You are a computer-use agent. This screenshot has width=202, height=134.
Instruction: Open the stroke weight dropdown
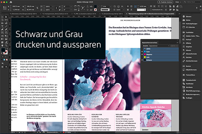[x=111, y=6]
